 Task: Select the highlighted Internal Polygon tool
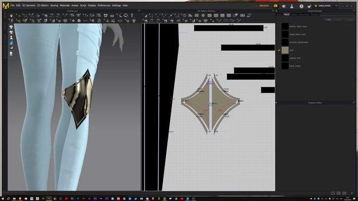click(209, 16)
